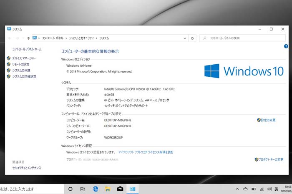Open システムの保護 link

[21, 71]
